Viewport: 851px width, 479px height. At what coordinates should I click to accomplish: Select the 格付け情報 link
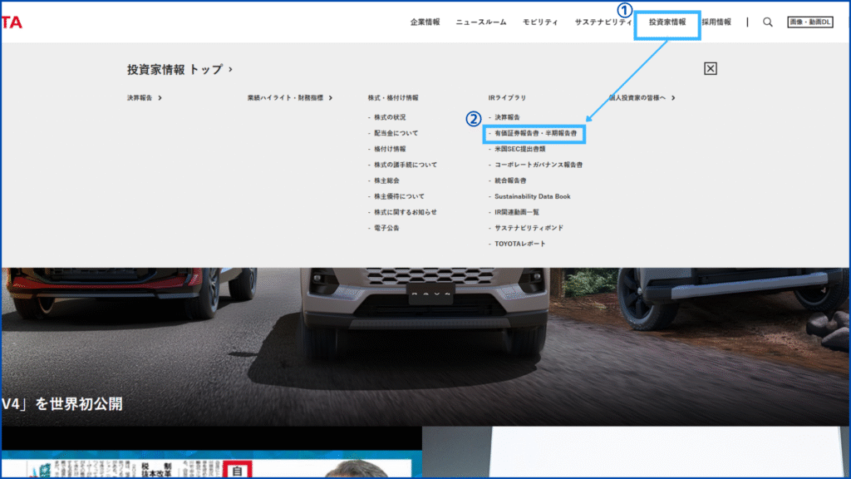(x=390, y=149)
